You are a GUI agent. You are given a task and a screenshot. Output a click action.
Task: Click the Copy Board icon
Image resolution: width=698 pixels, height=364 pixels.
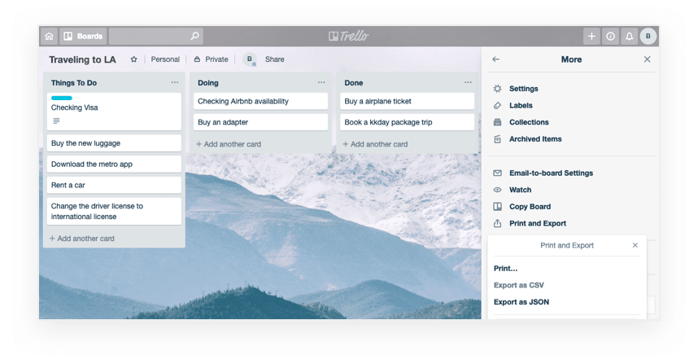pos(497,207)
